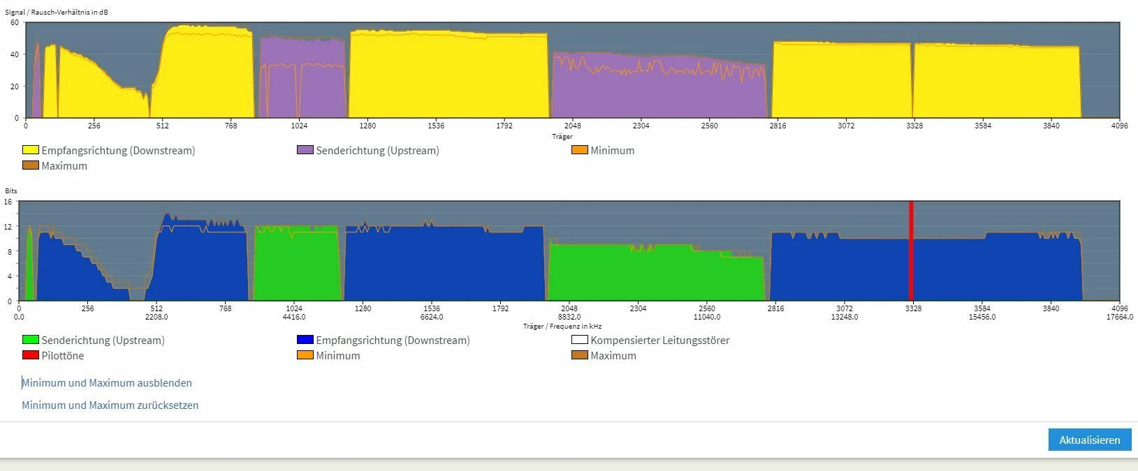Click yellow Downstream swatch in SNR legend
Screen dimensions: 1138x471
pos(31,150)
